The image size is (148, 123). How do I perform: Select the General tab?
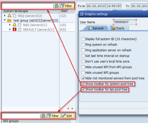(x=96, y=28)
